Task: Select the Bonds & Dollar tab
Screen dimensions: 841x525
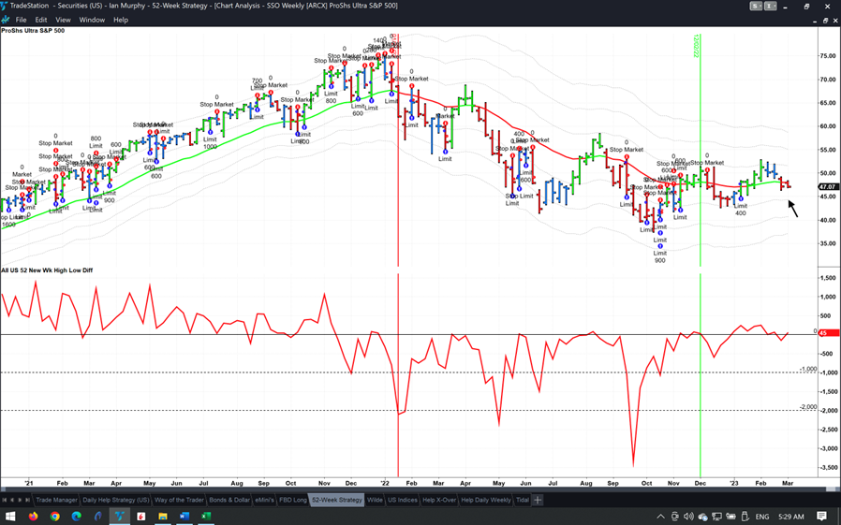Action: [x=229, y=500]
